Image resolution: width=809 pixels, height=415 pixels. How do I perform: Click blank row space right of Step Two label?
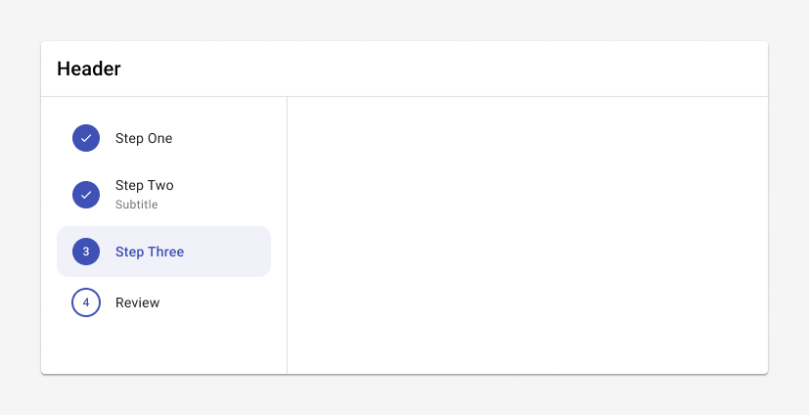[x=222, y=195]
